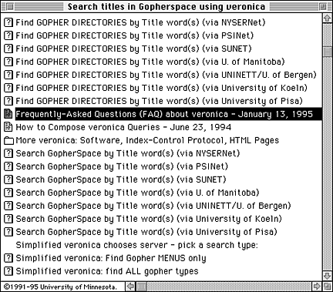Click the question icon for find ALL gopher types
Image resolution: width=333 pixels, height=292 pixels.
coord(8,271)
